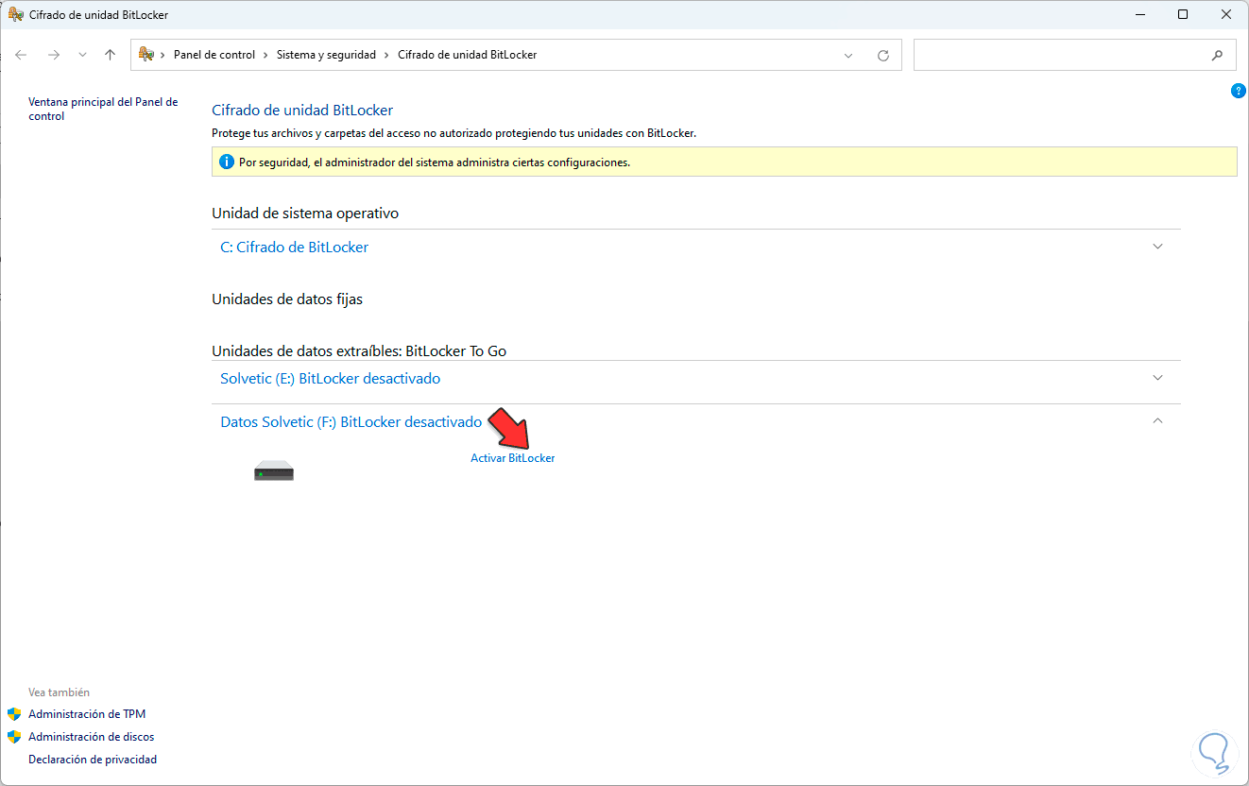Click the info icon in yellow banner

226,162
